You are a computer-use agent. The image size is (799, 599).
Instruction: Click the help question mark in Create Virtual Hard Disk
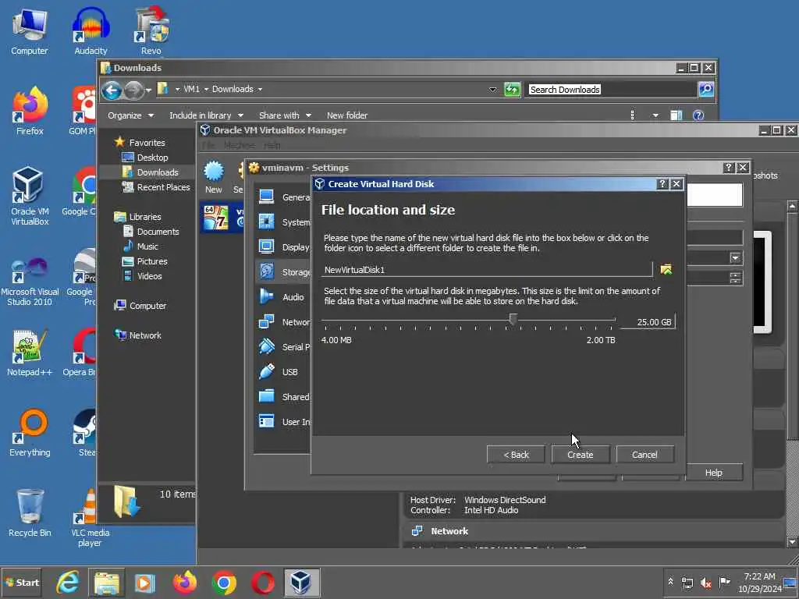pos(662,184)
